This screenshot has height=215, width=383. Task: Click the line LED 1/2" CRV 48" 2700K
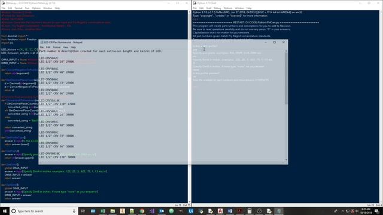point(56,72)
